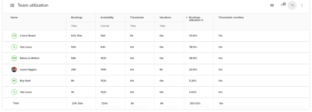Click Roy Kent's RK avatar
This screenshot has height=112, width=312.
pos(14,81)
